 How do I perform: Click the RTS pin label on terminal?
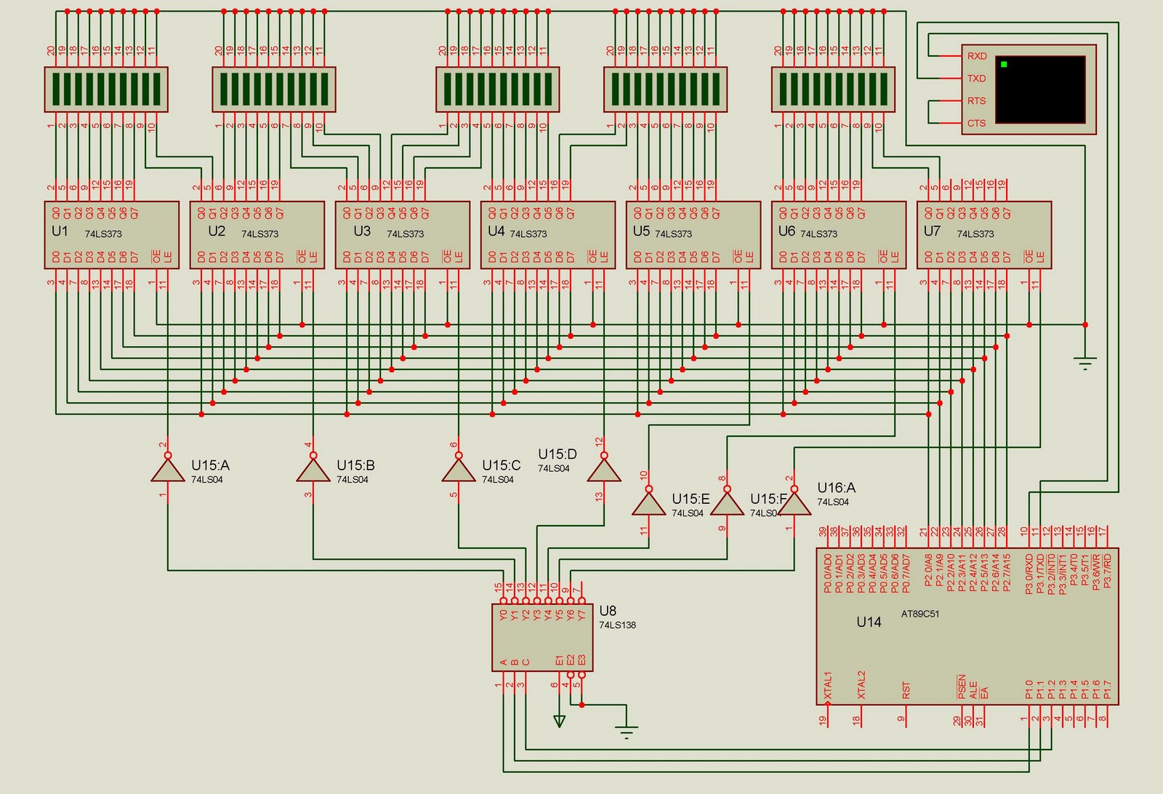click(x=976, y=101)
